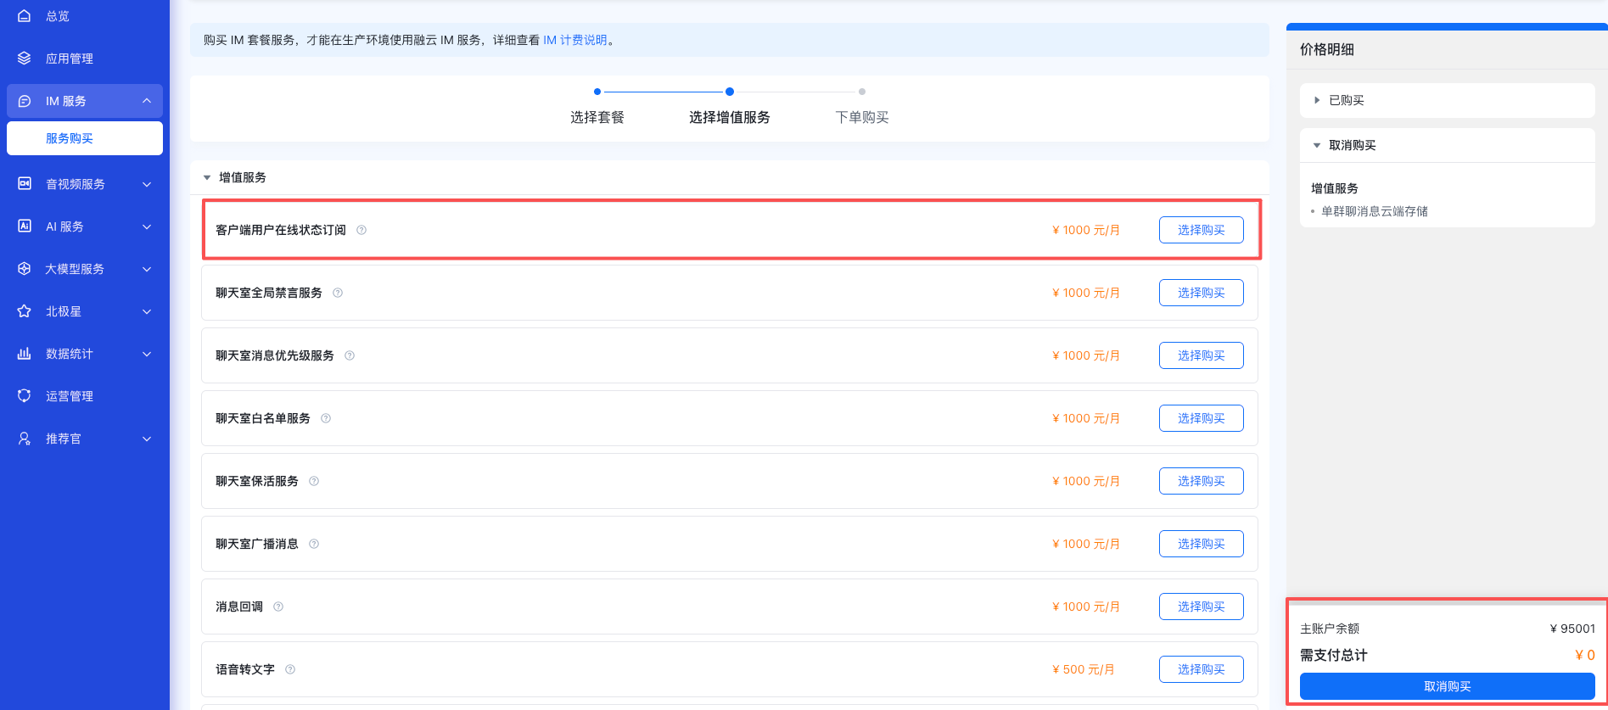Click help icon next to 聊天室保活服务
1608x710 pixels.
point(314,481)
